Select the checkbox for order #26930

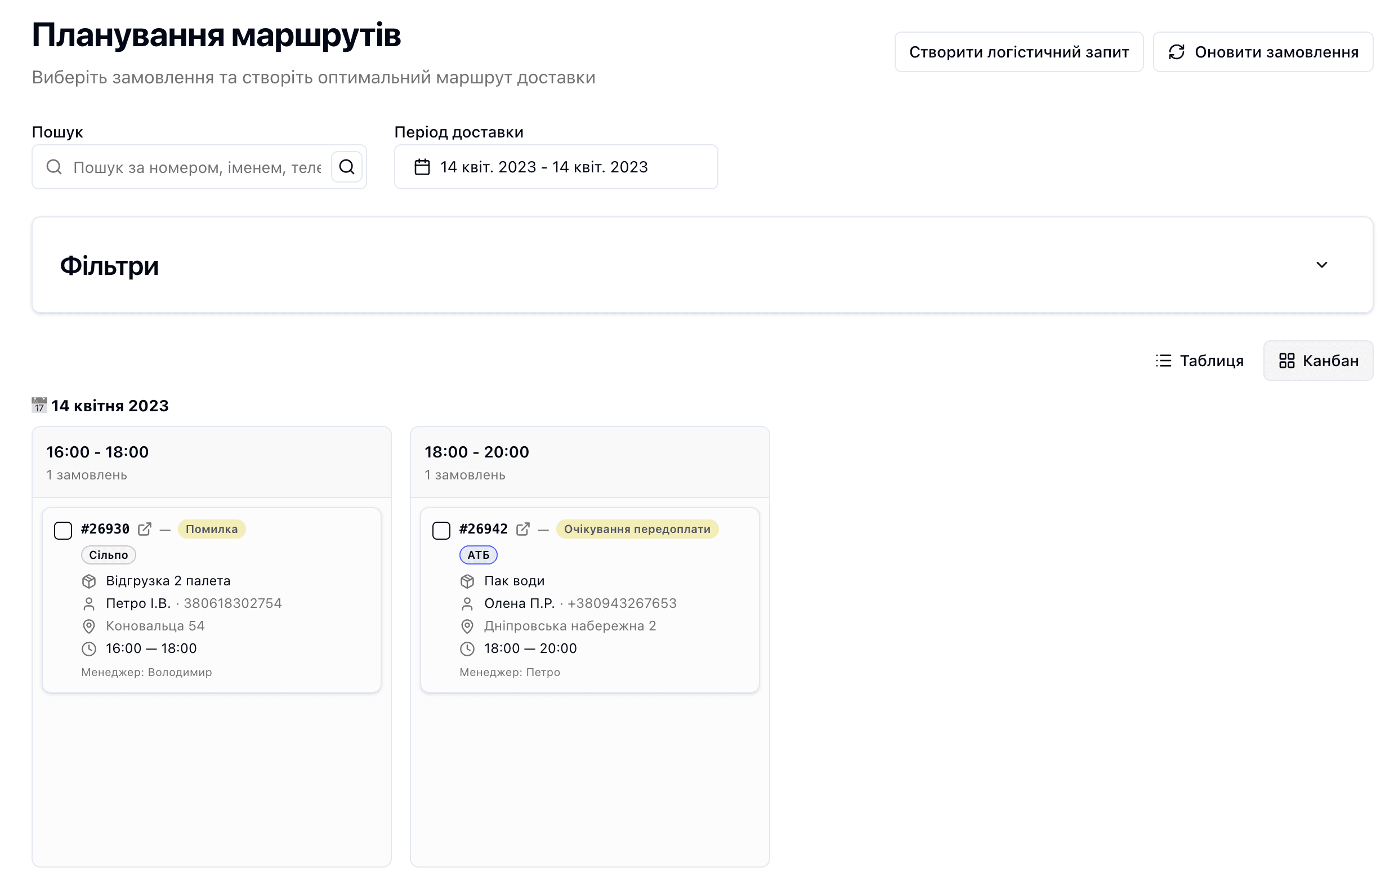(x=62, y=530)
